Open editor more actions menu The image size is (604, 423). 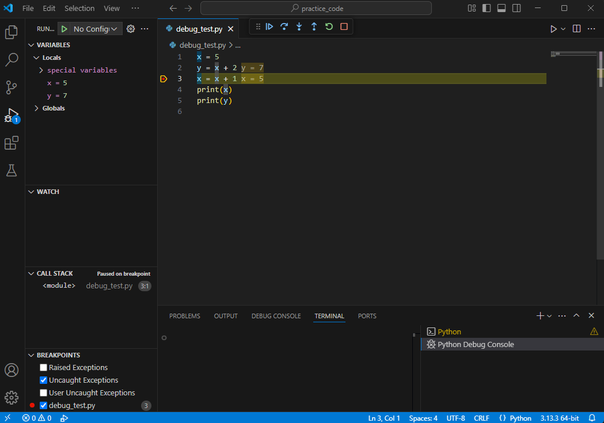click(x=591, y=29)
